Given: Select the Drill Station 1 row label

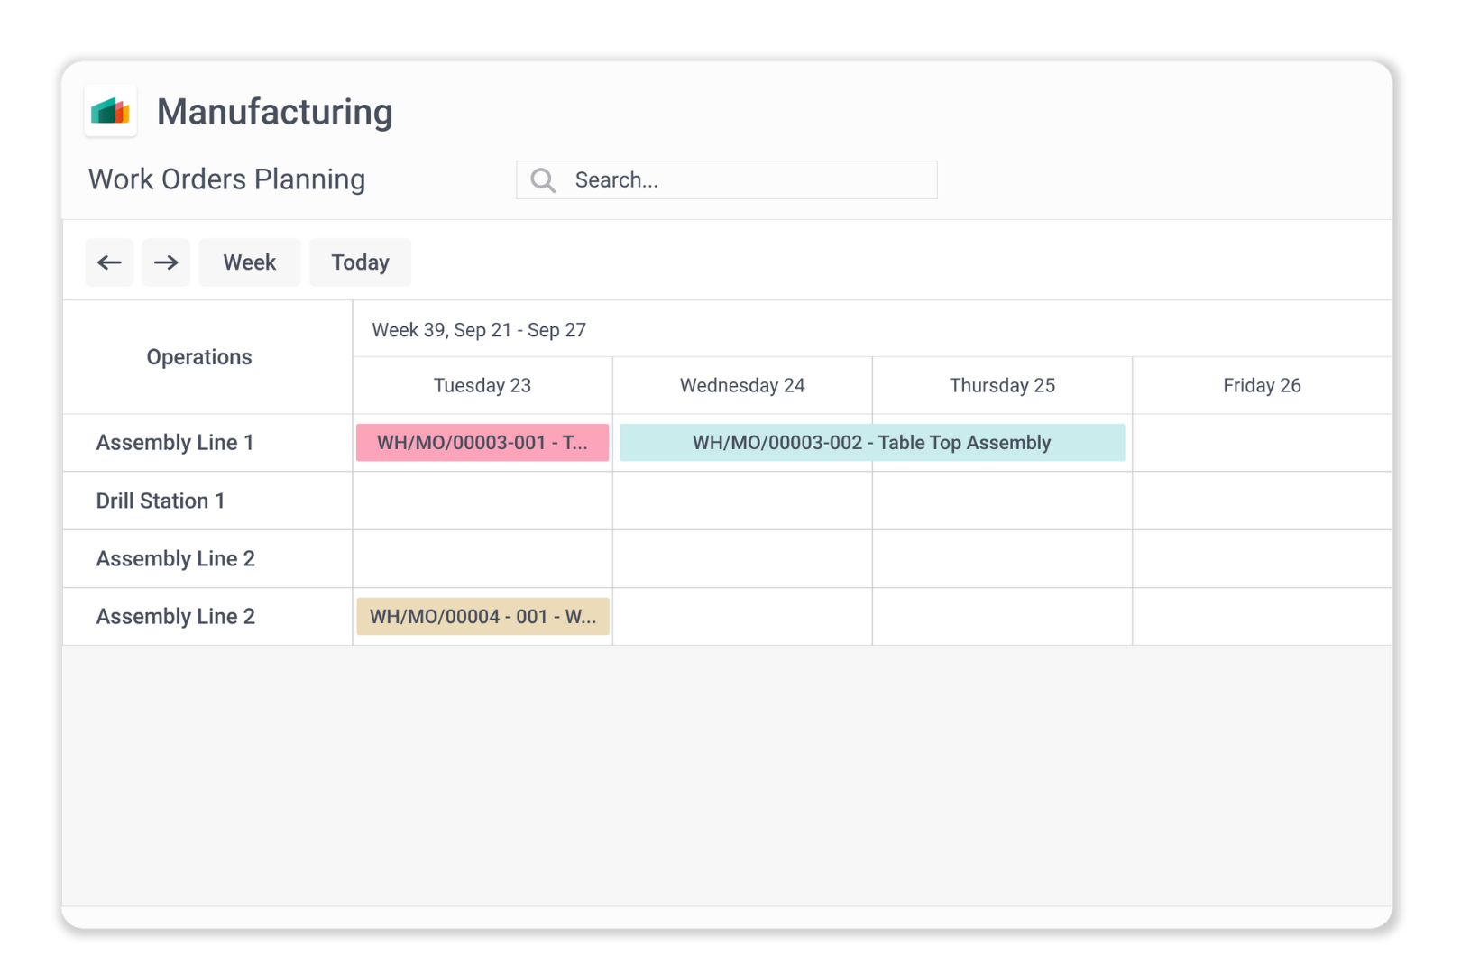Looking at the screenshot, I should tap(161, 501).
